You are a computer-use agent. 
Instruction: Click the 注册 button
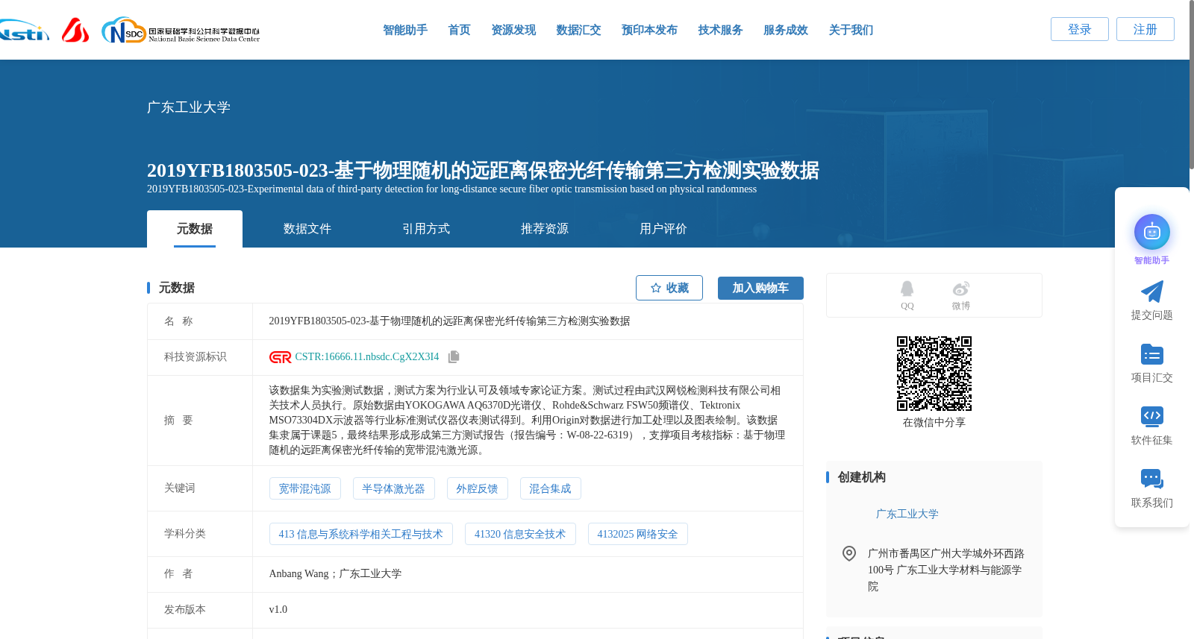1145,29
